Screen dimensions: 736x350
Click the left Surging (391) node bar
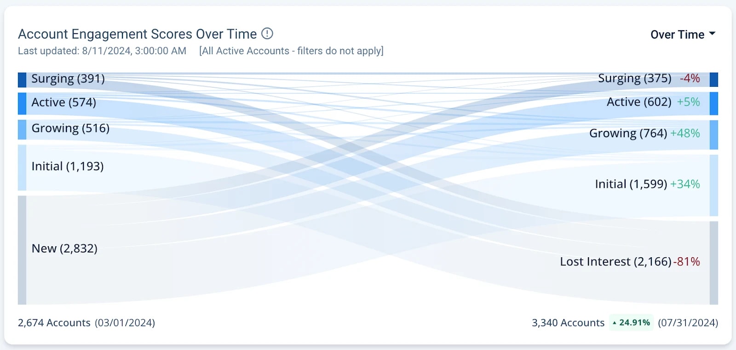pos(22,80)
